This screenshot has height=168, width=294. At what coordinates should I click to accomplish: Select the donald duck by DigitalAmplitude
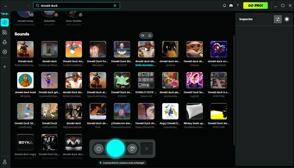[x=73, y=111]
